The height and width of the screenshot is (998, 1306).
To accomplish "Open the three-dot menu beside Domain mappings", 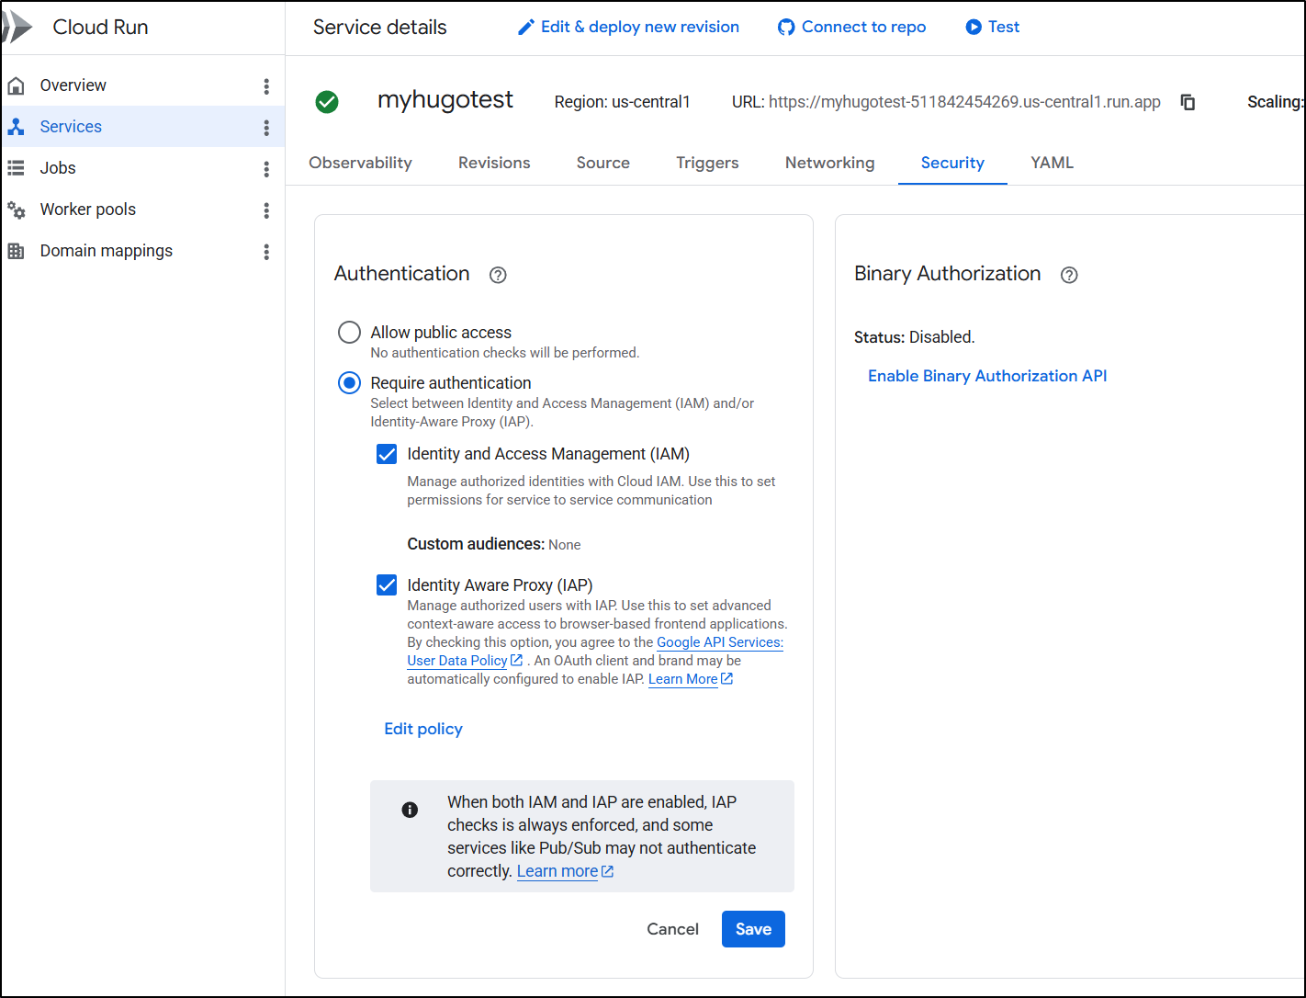I will point(266,252).
